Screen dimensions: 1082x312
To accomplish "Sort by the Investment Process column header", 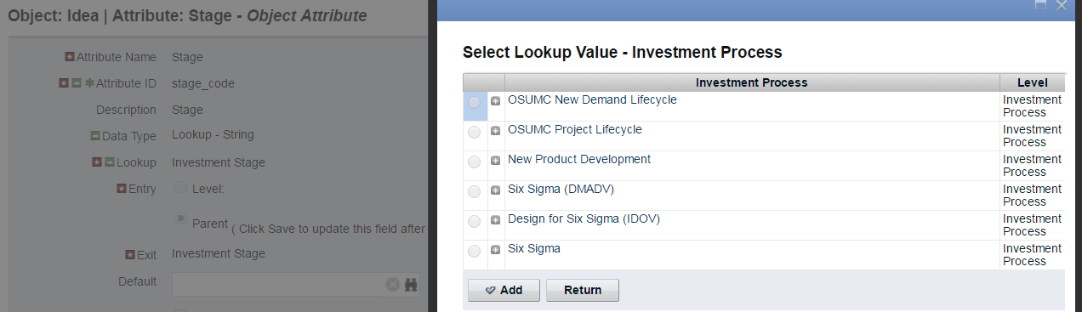I will (x=752, y=82).
